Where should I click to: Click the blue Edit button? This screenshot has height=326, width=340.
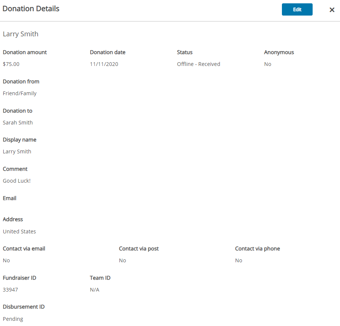(x=297, y=10)
